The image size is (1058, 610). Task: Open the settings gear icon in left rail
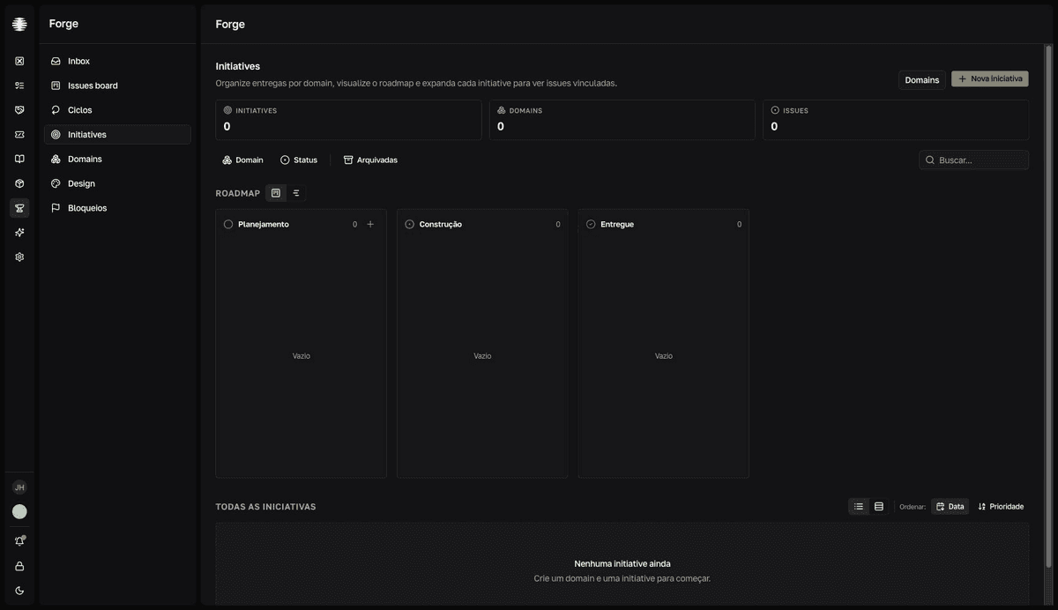click(x=19, y=257)
